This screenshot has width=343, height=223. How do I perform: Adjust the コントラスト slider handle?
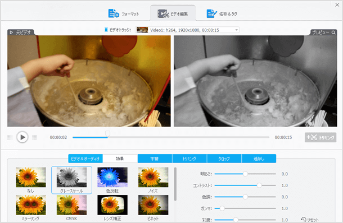pyautogui.click(x=259, y=185)
